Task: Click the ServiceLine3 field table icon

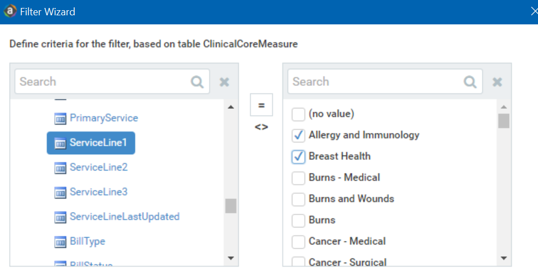Action: point(60,192)
